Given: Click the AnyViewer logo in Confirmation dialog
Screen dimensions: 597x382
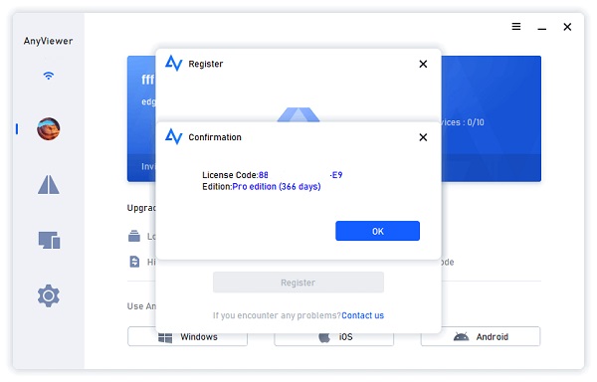Looking at the screenshot, I should (173, 136).
